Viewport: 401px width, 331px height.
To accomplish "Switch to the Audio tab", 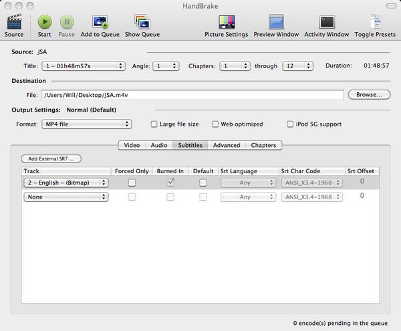I will click(159, 145).
